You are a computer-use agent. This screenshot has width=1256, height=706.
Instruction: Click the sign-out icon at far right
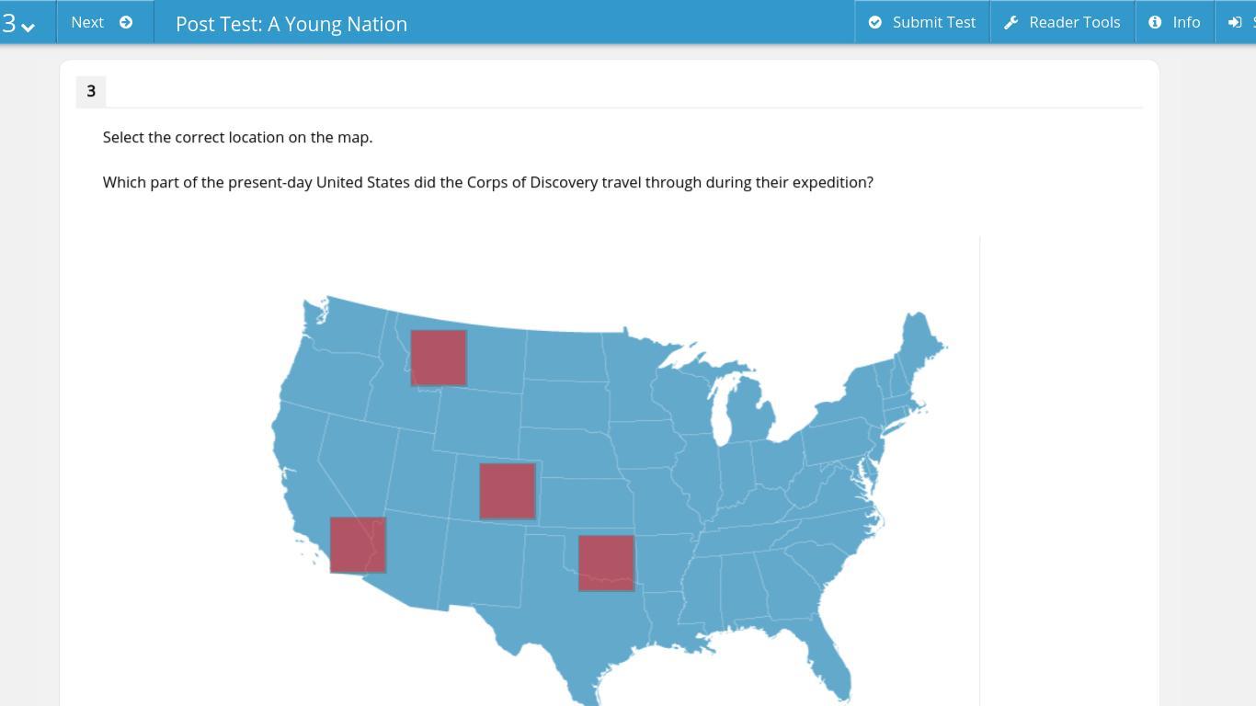(1235, 22)
